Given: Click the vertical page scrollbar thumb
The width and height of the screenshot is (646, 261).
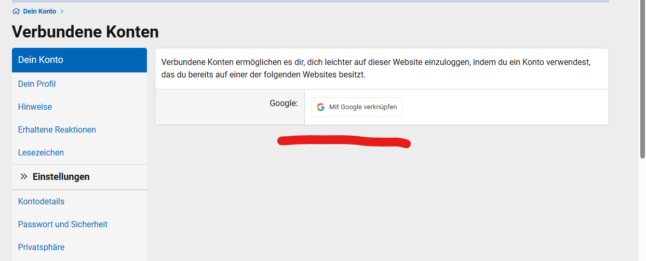Looking at the screenshot, I should [642, 78].
